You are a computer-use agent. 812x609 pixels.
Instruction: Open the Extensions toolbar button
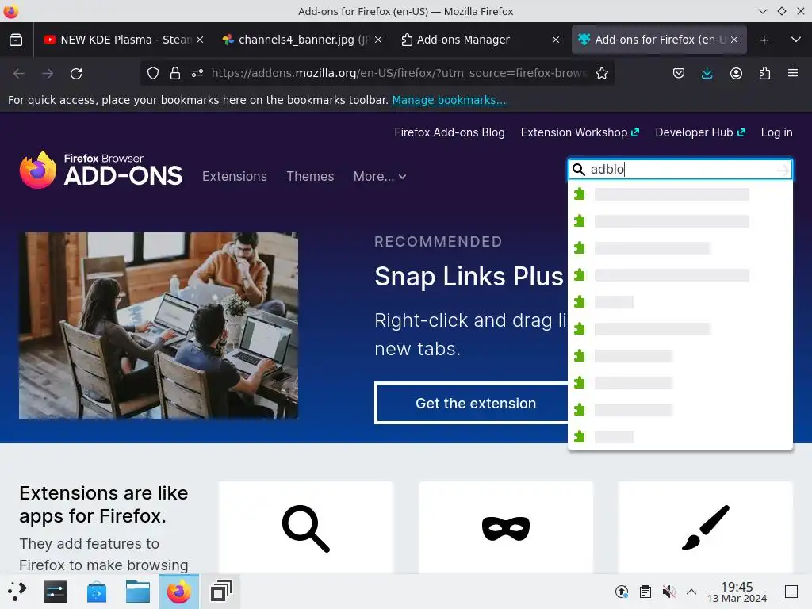[x=764, y=74]
